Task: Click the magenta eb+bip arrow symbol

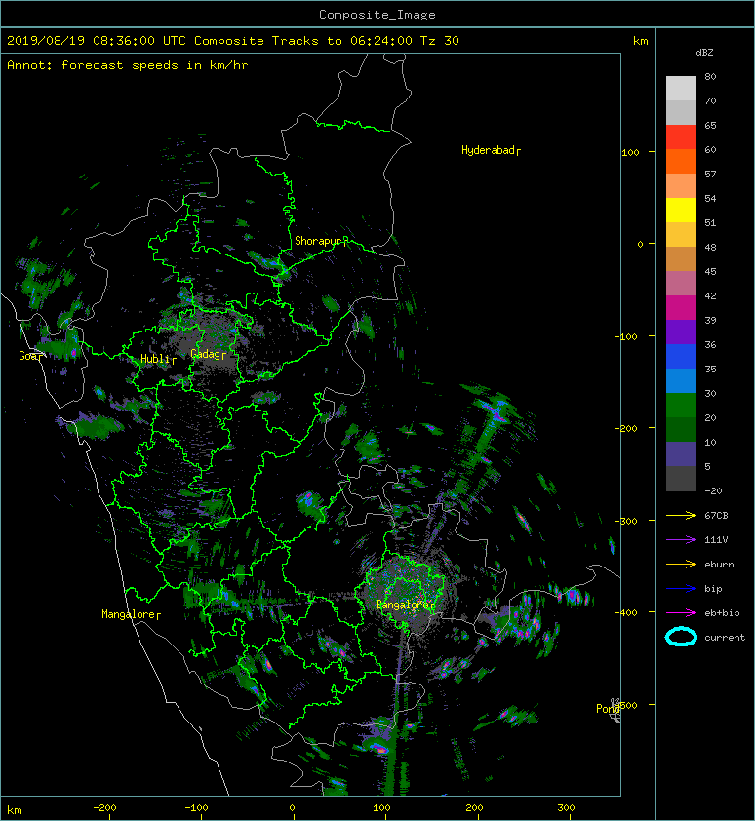Action: coord(681,612)
